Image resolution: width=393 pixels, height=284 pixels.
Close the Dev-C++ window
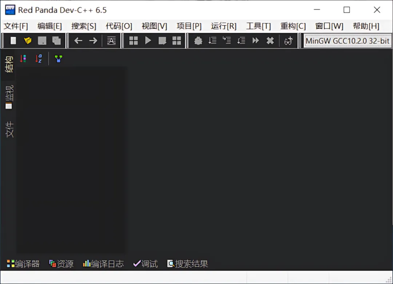pos(377,10)
